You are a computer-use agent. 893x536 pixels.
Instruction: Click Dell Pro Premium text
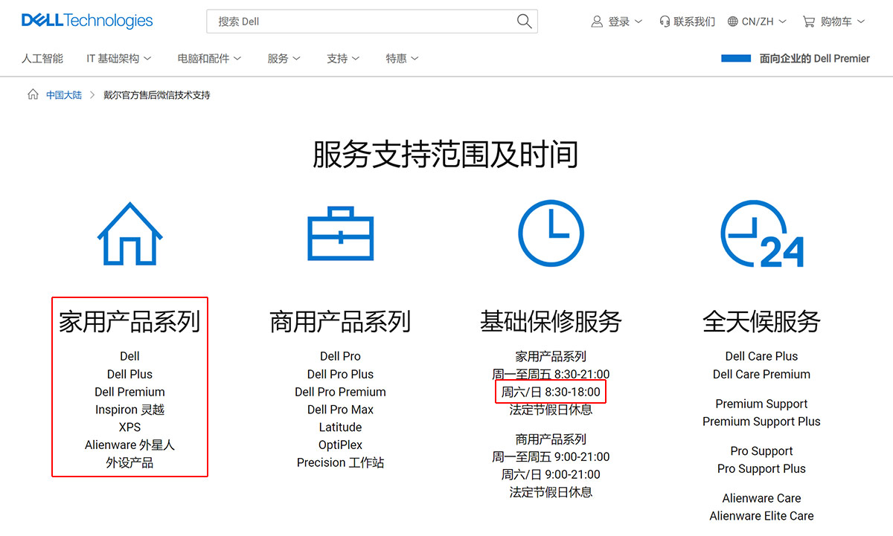pos(340,392)
